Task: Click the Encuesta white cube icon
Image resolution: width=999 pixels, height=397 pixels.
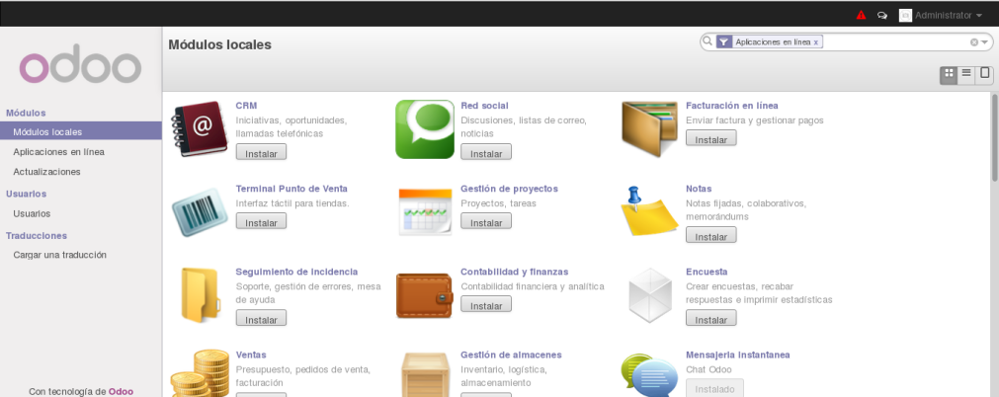Action: coord(650,295)
